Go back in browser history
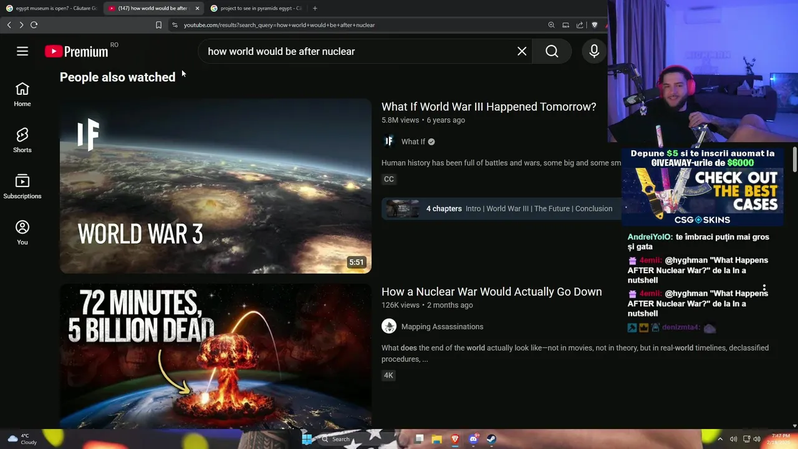Screen dimensions: 798x449 click(x=9, y=25)
